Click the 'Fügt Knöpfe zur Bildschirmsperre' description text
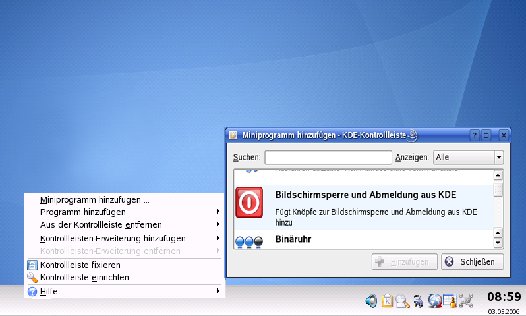 pos(376,217)
